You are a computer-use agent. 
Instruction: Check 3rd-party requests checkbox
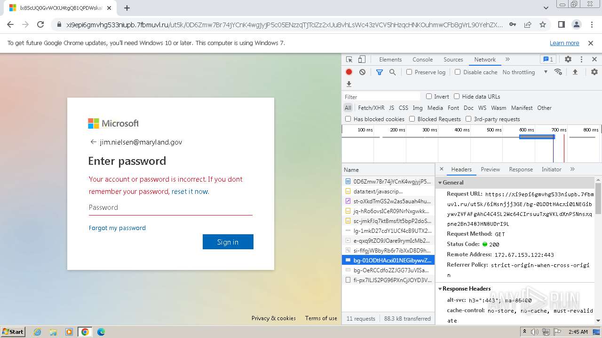click(x=468, y=119)
